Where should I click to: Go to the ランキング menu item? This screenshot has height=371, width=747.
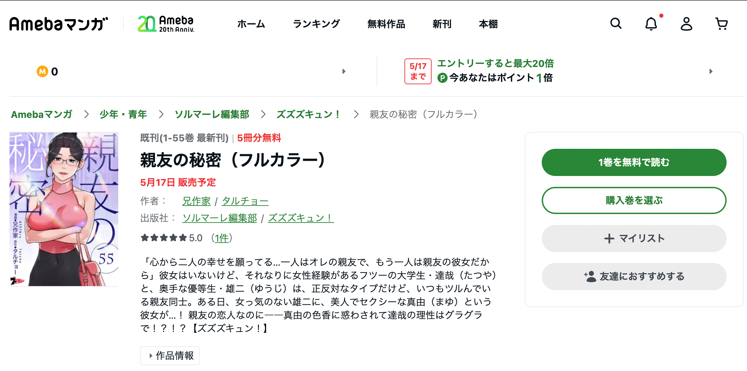[x=316, y=24]
